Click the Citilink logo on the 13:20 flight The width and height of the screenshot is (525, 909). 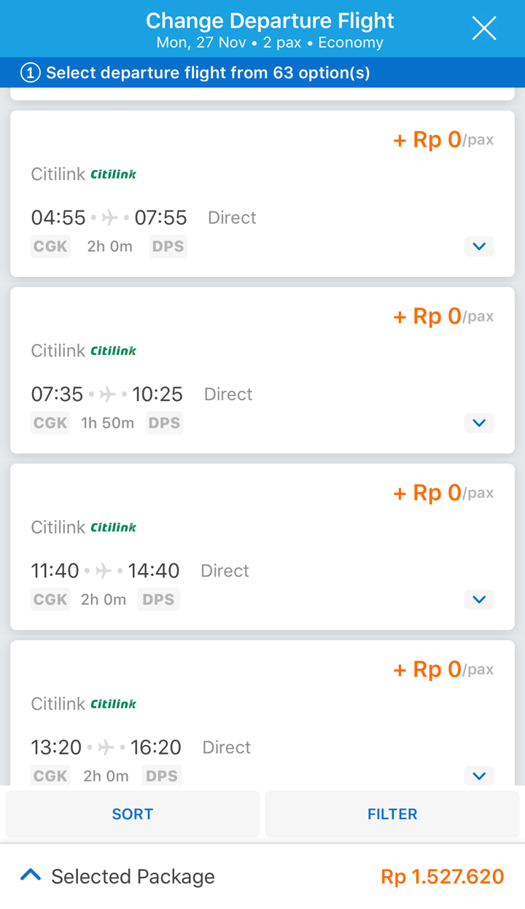[x=113, y=703]
